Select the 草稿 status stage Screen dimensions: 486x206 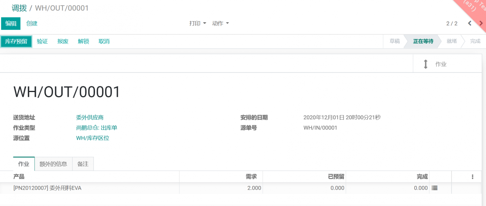click(394, 41)
